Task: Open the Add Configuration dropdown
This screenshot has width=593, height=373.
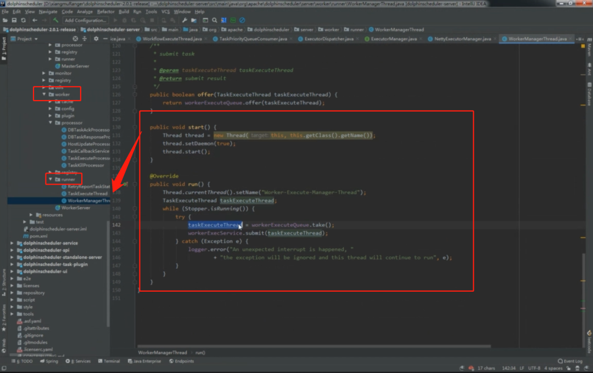Action: point(86,20)
